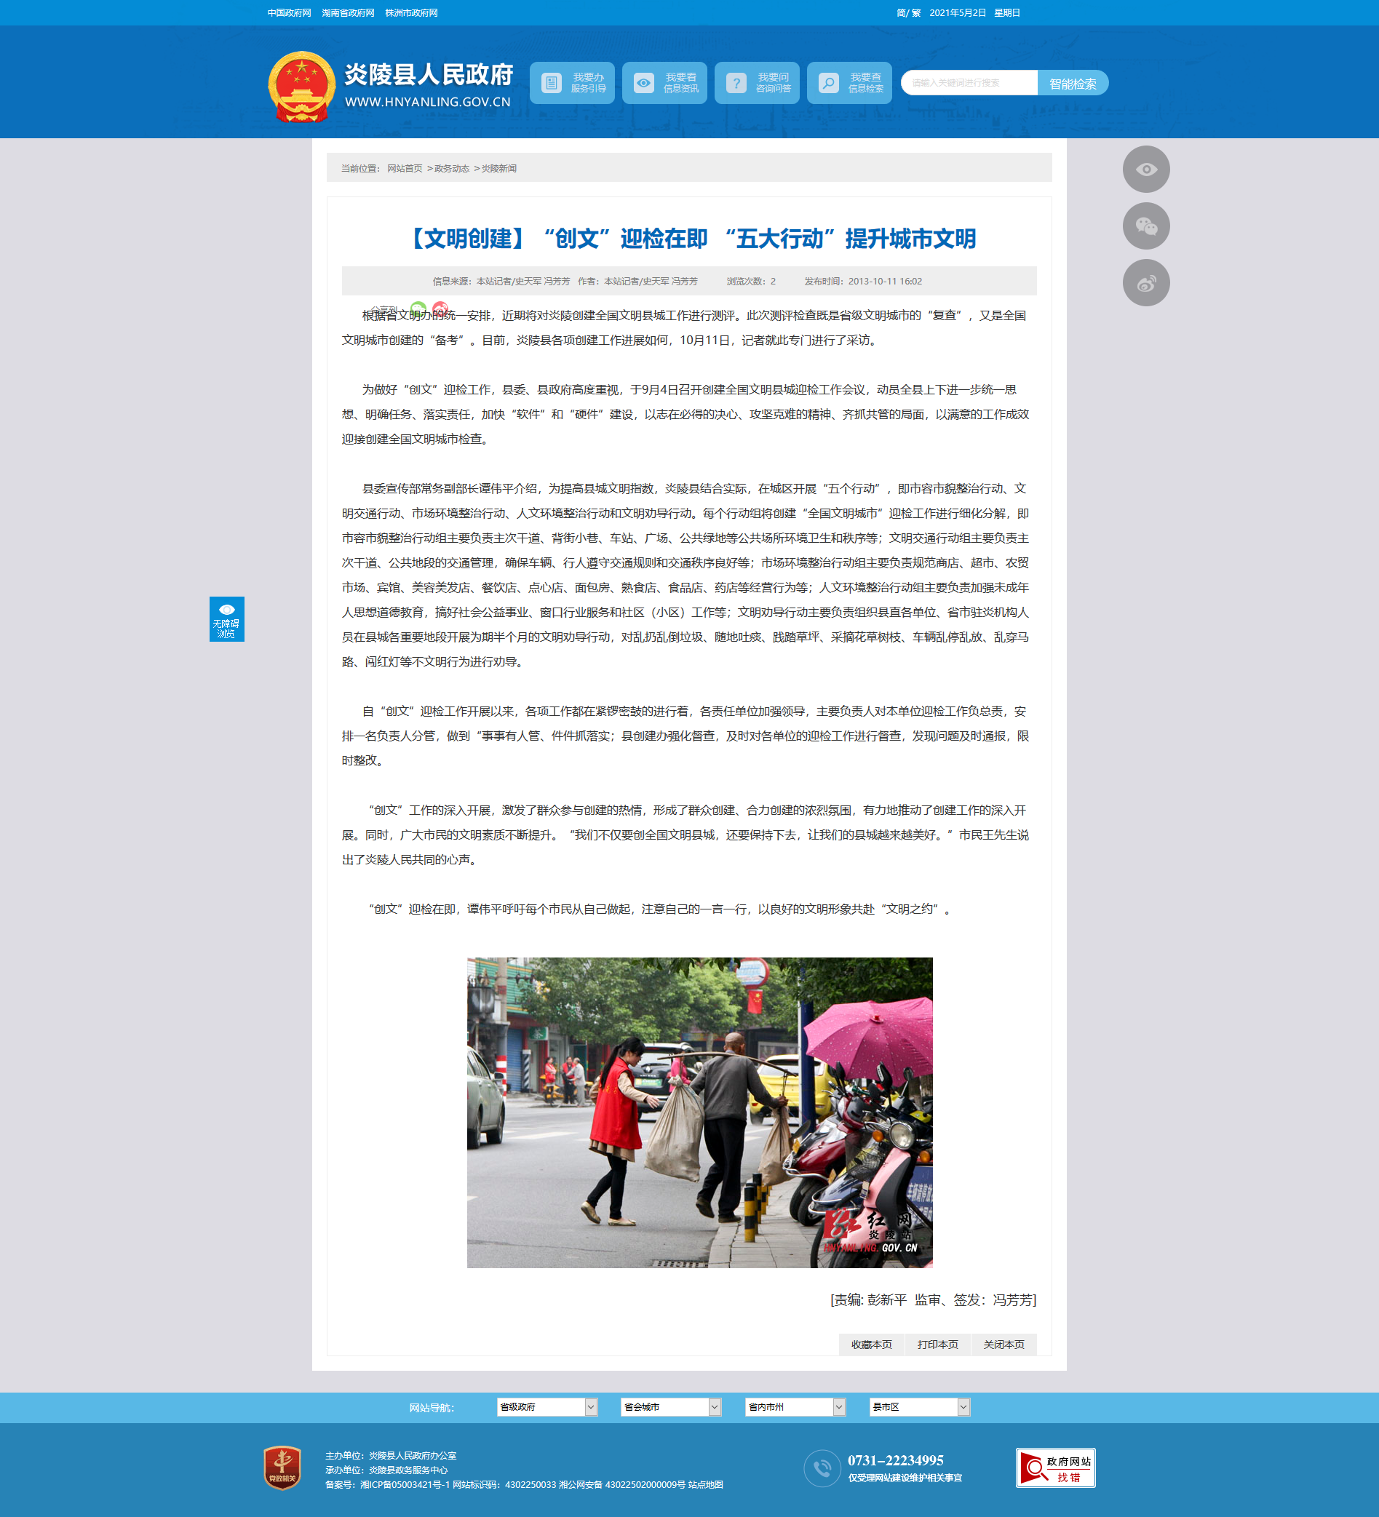Click the gray Weibo circle icon on right
This screenshot has width=1379, height=1517.
pos(1145,283)
